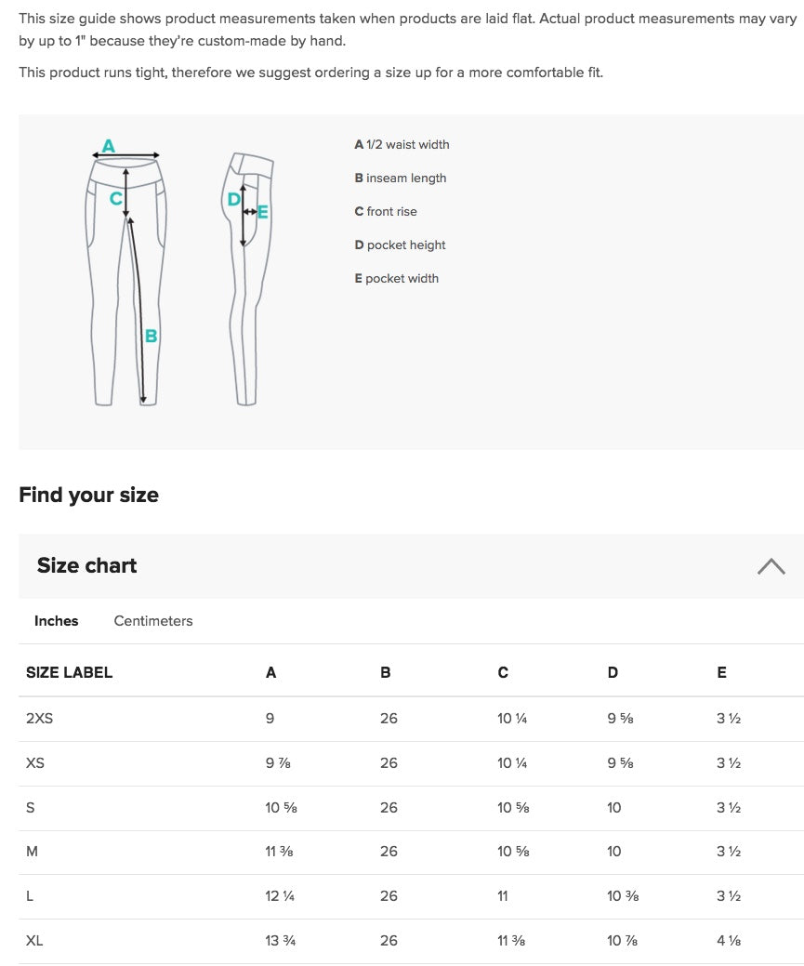Click the M row in the table
804x966 pixels.
coord(32,852)
